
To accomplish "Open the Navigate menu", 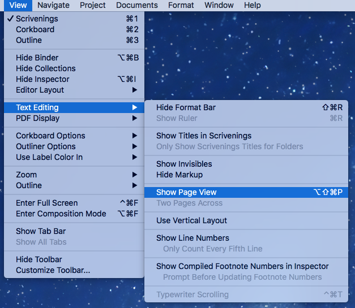I will (x=53, y=5).
